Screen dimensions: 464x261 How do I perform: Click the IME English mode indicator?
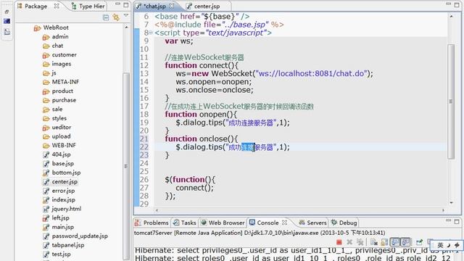point(440,245)
